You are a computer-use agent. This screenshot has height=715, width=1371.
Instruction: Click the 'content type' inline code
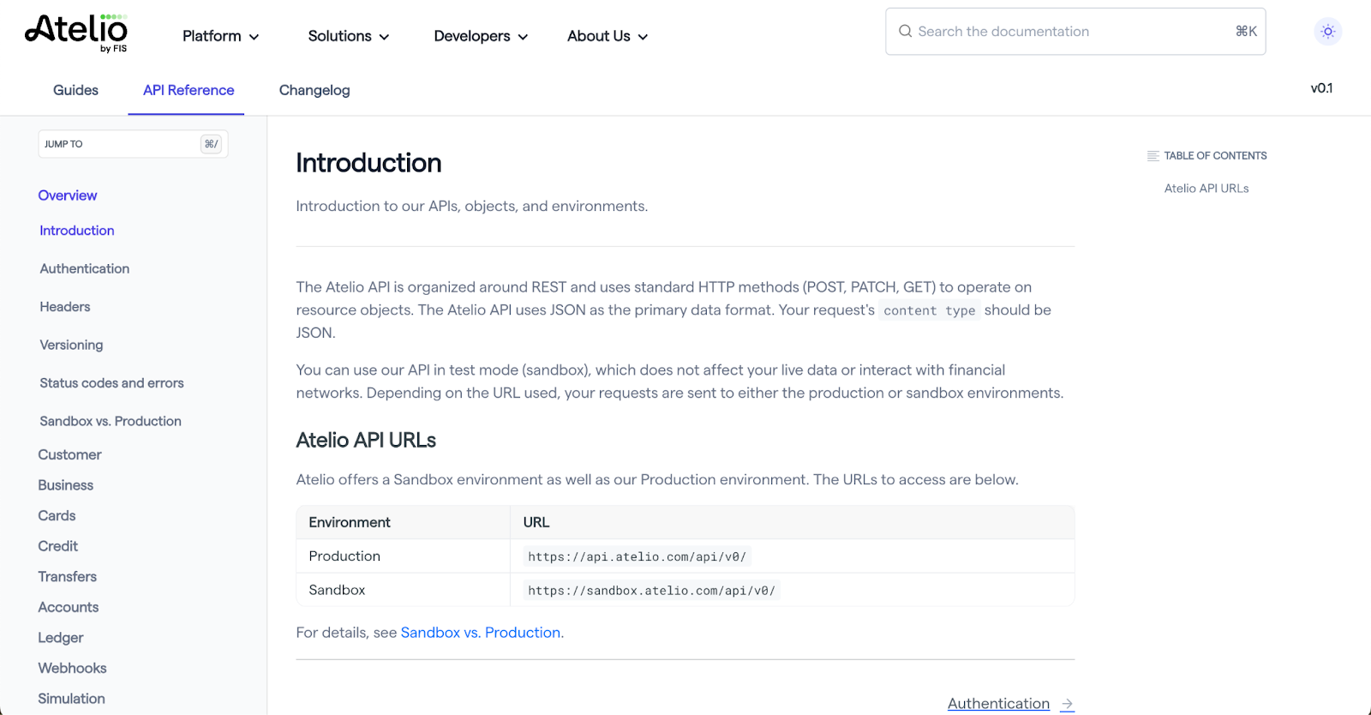[x=930, y=311]
